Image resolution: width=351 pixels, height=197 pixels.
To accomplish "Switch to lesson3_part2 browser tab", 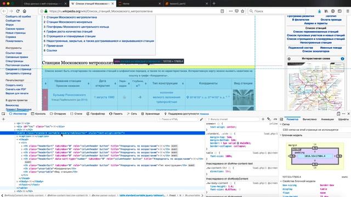I will point(185,4).
